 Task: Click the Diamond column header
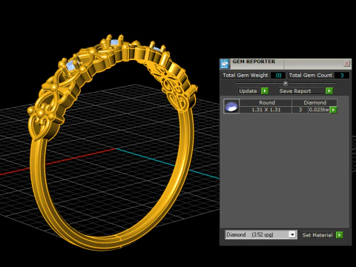click(314, 102)
